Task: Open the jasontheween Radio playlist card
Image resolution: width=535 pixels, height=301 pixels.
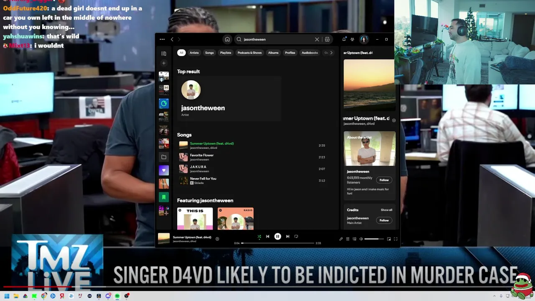Action: 235,219
